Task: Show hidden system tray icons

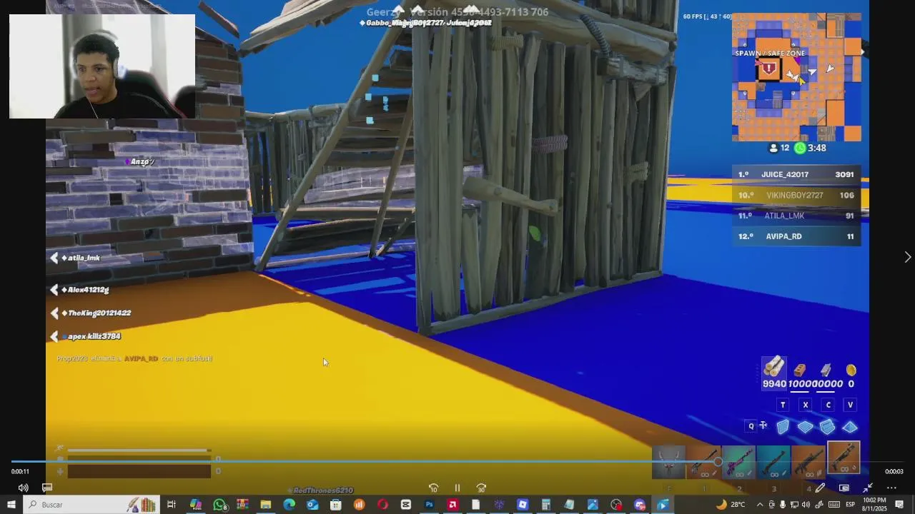Action: (x=759, y=505)
